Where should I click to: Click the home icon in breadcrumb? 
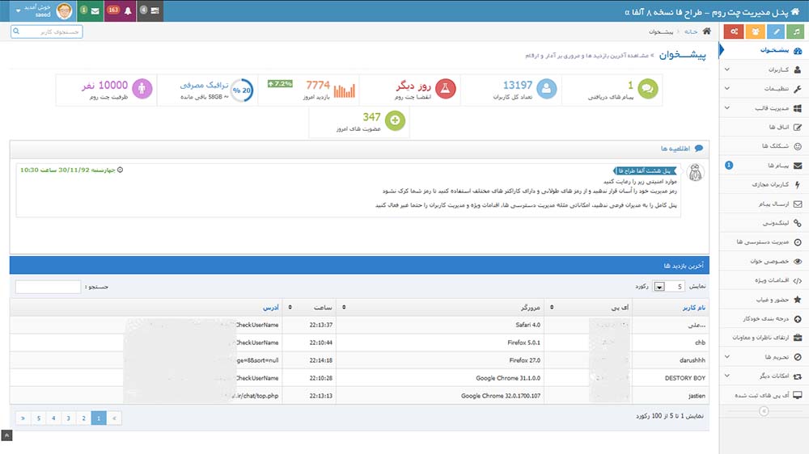pos(706,32)
